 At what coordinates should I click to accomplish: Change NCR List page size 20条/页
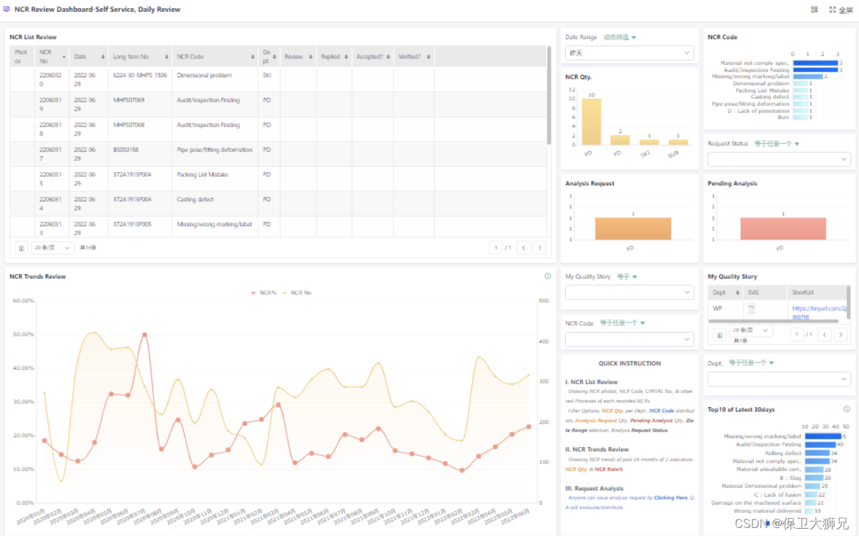(53, 247)
